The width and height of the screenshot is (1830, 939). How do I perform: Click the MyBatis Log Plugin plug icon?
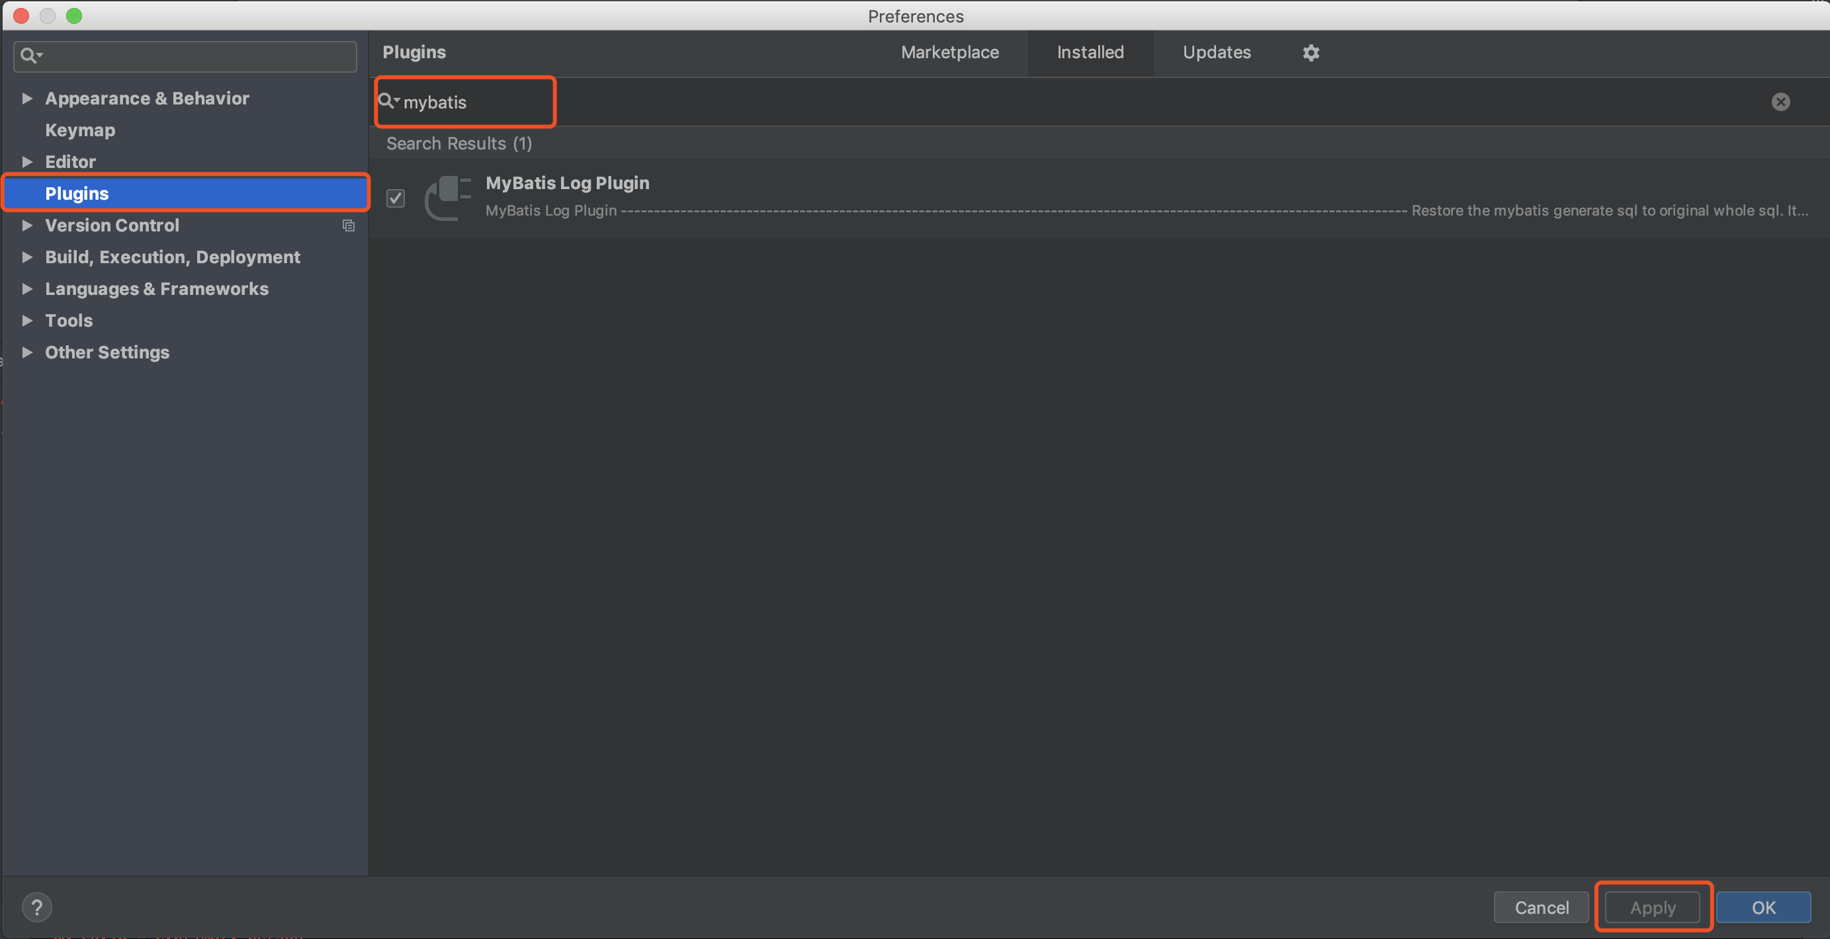(x=447, y=198)
